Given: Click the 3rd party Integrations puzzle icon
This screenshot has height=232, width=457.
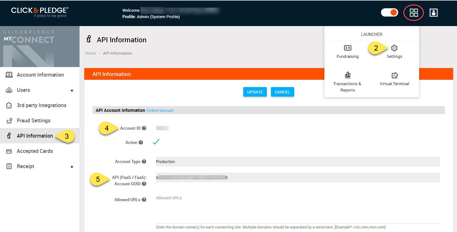Looking at the screenshot, I should (9, 105).
